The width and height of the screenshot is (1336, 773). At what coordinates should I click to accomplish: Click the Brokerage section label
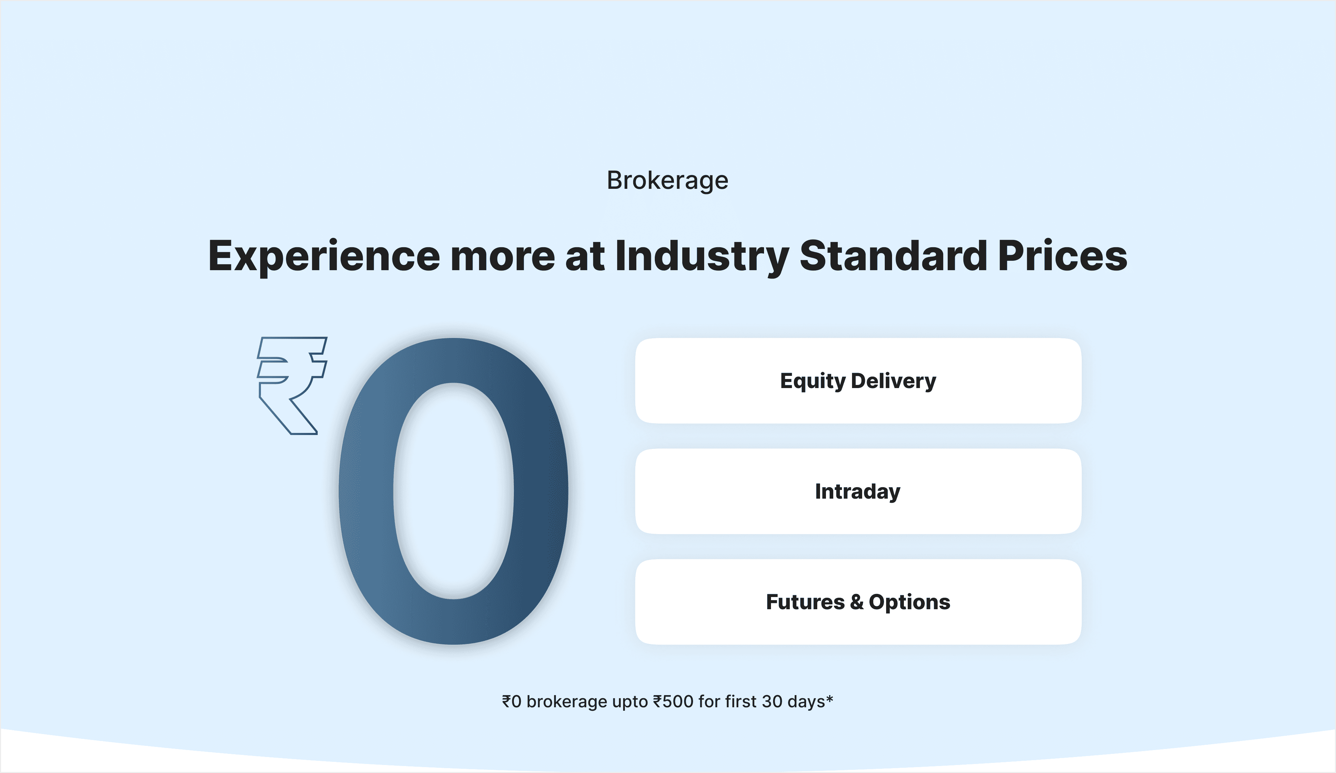tap(667, 181)
